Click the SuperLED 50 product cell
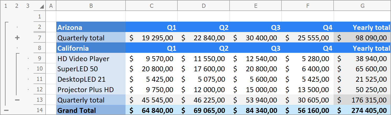This screenshot has width=391, height=115. tap(91, 69)
